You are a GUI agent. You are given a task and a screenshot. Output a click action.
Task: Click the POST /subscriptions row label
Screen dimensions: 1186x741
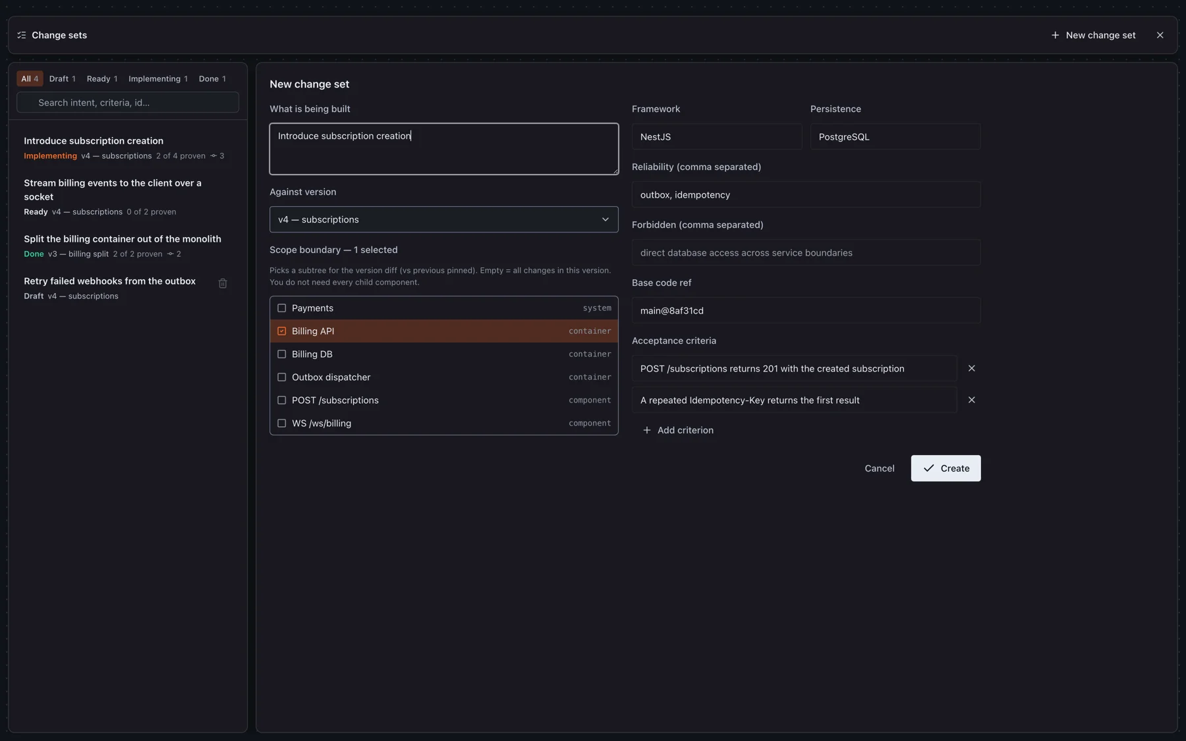click(x=335, y=400)
